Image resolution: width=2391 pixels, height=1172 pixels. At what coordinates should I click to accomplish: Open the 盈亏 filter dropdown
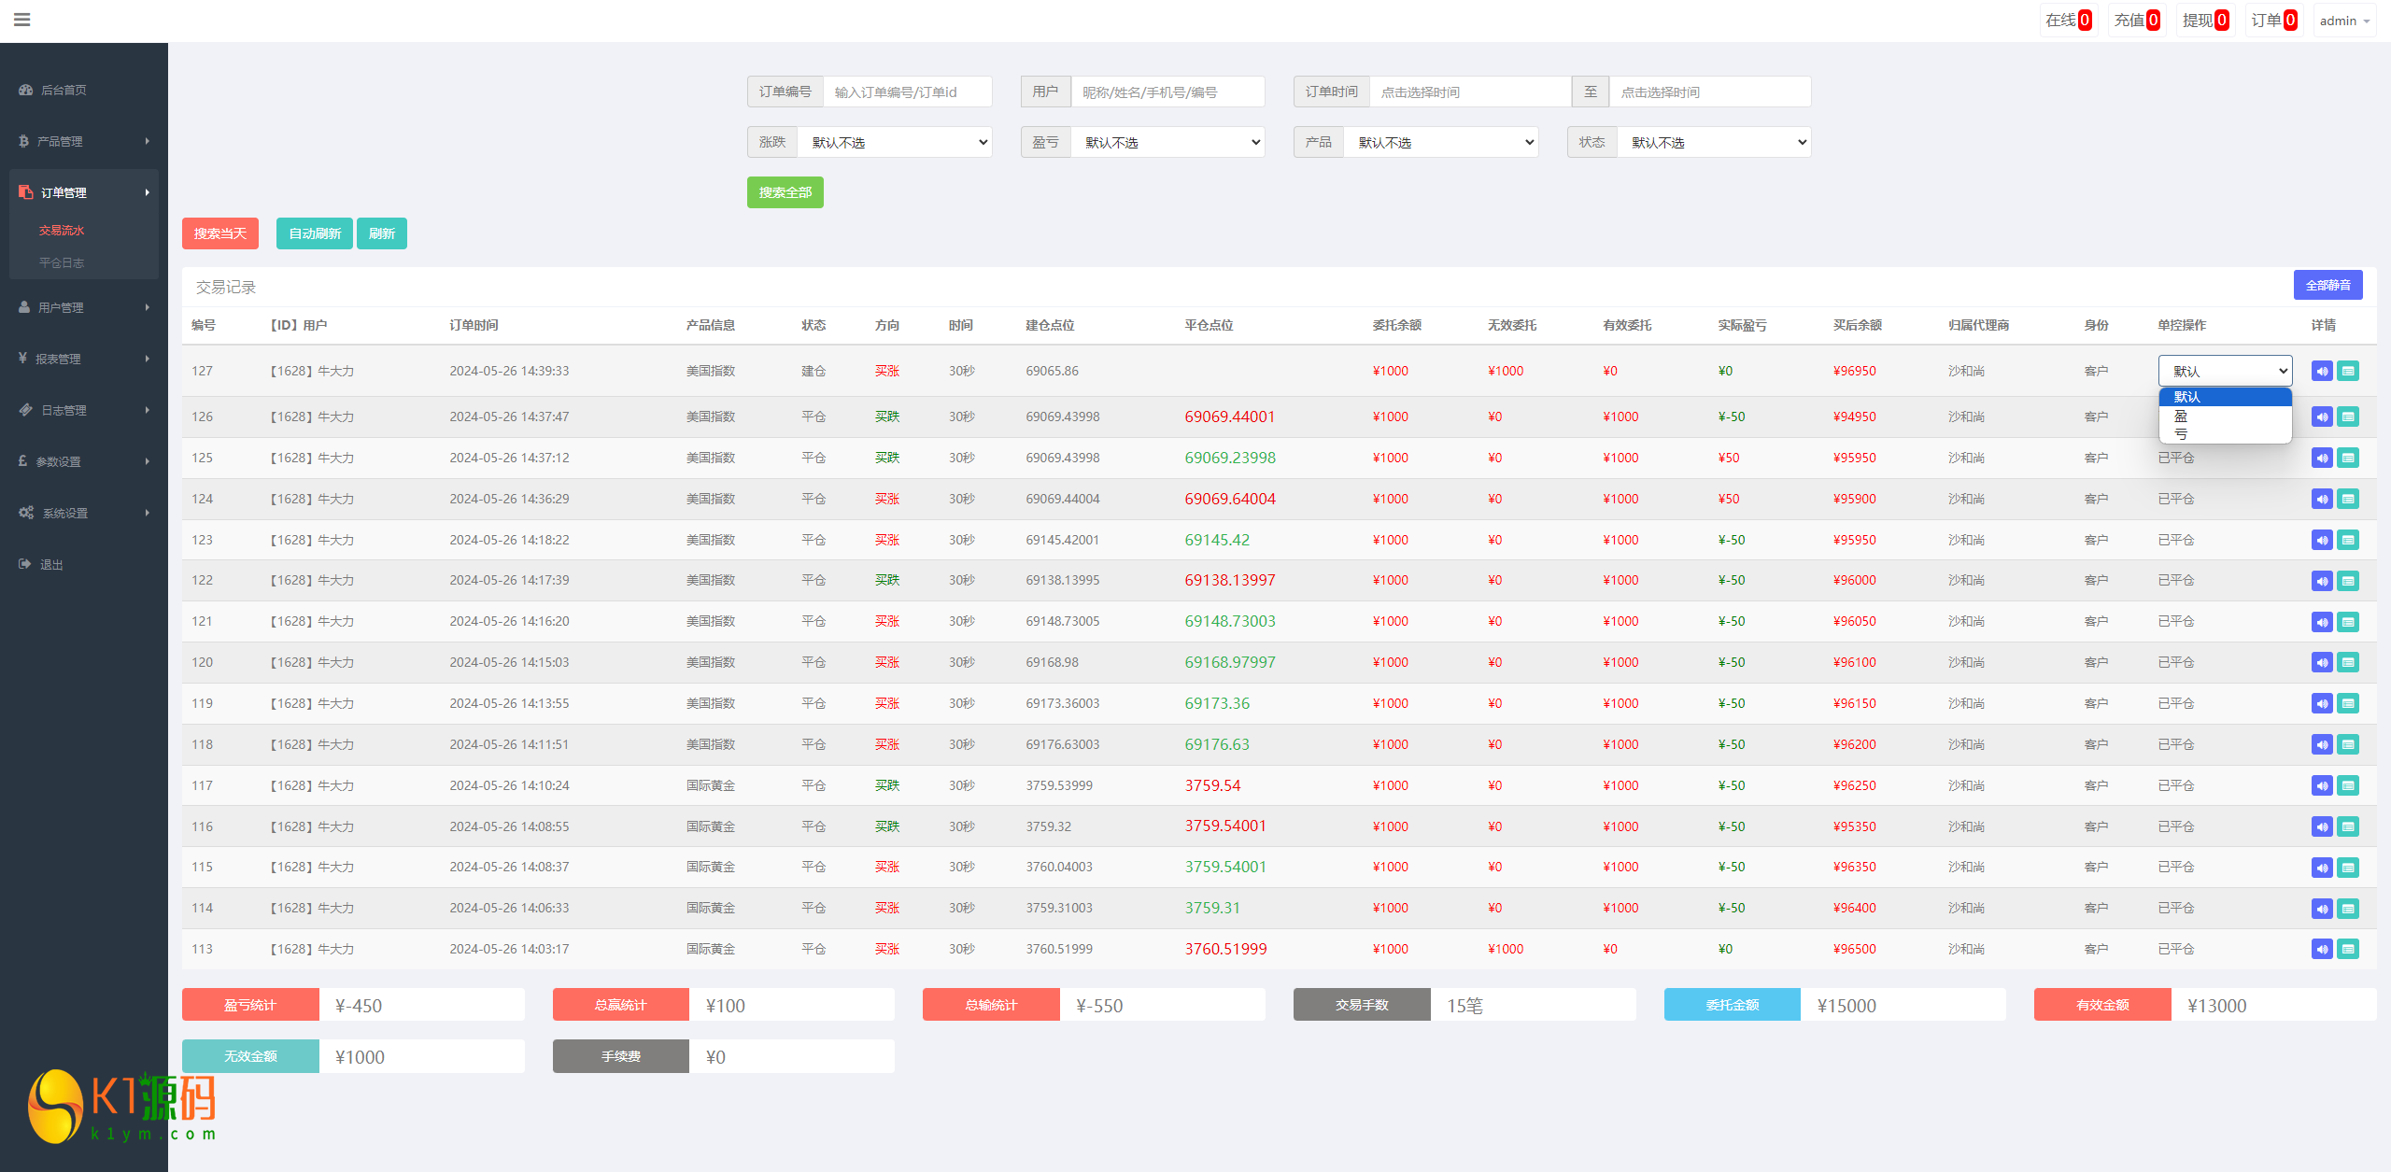(x=1167, y=142)
